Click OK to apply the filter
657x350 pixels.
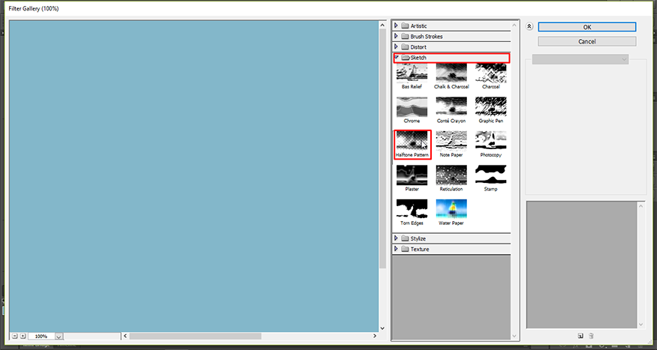(x=587, y=27)
